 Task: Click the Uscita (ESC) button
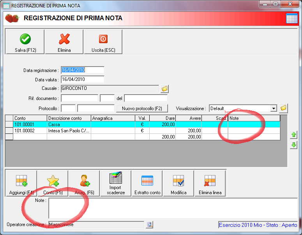click(103, 42)
